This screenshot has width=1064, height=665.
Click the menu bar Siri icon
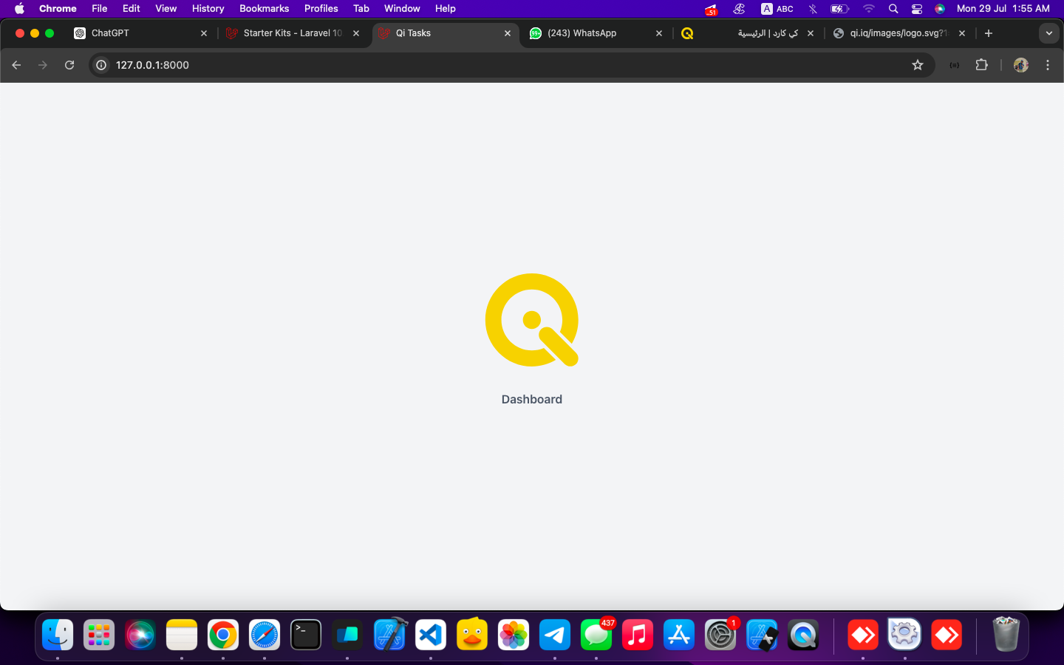pyautogui.click(x=940, y=9)
